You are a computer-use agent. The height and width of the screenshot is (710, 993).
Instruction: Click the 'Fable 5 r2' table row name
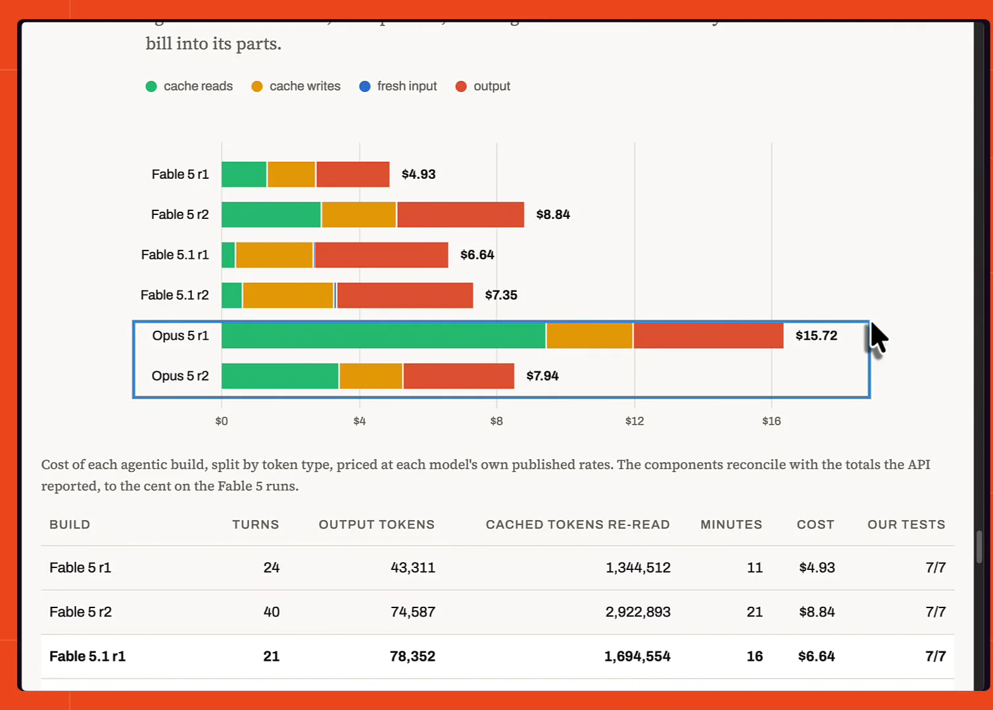coord(80,612)
